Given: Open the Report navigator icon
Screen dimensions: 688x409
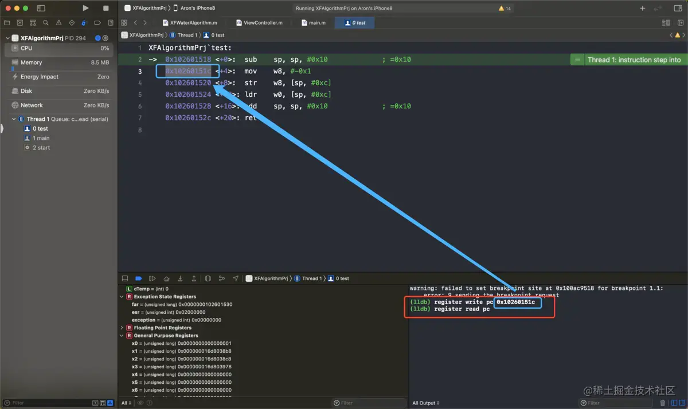Looking at the screenshot, I should (x=110, y=23).
